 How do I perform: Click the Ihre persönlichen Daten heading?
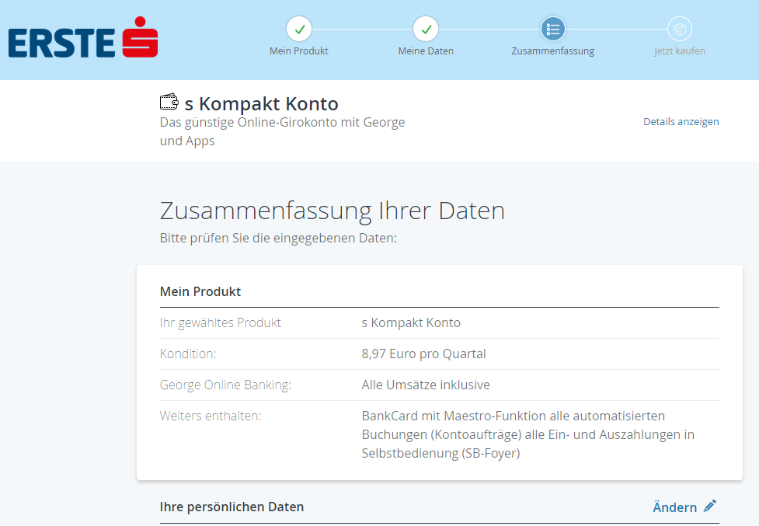point(232,507)
